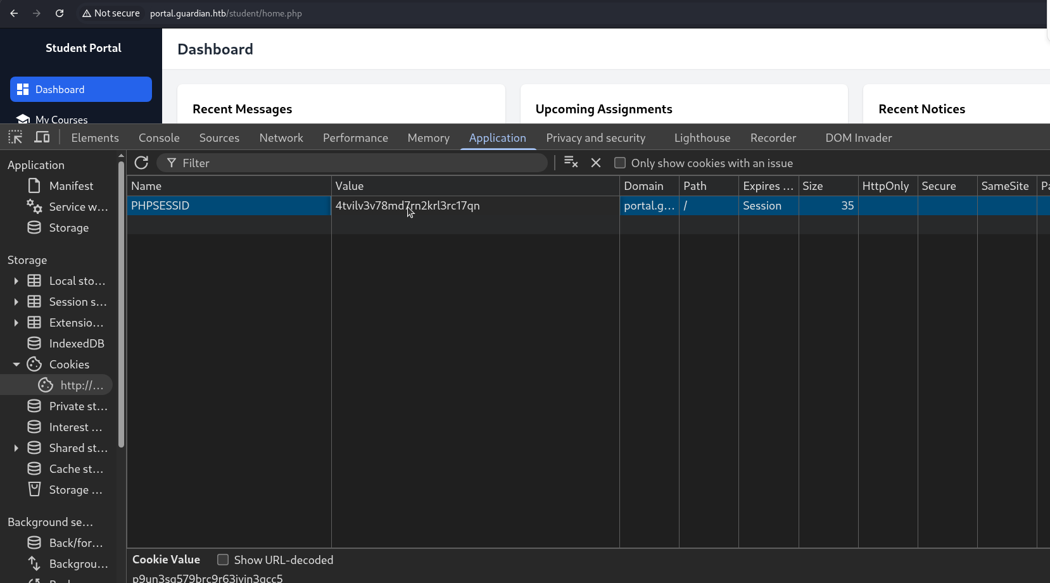
Task: Click the Dashboard sidebar button
Action: coord(81,89)
